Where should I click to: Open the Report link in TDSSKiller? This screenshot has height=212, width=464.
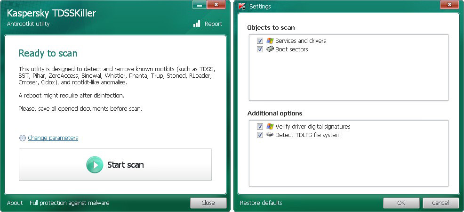tap(213, 24)
